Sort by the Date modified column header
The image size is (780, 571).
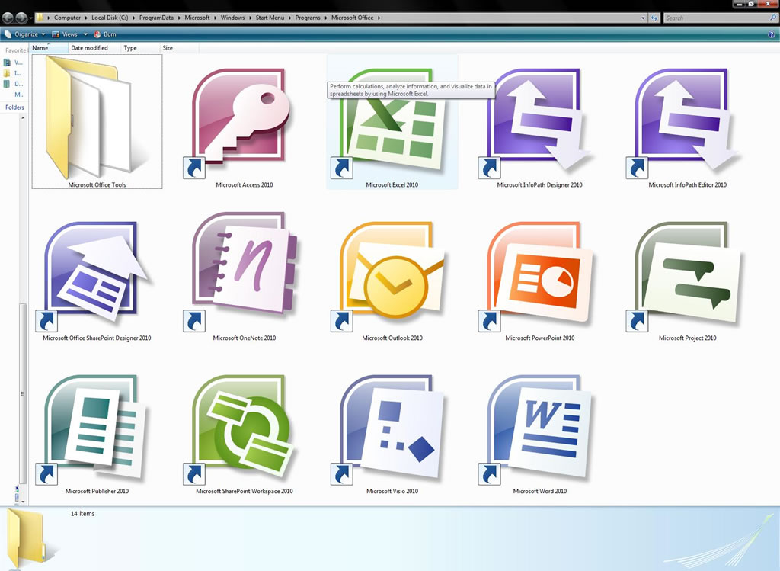[94, 48]
